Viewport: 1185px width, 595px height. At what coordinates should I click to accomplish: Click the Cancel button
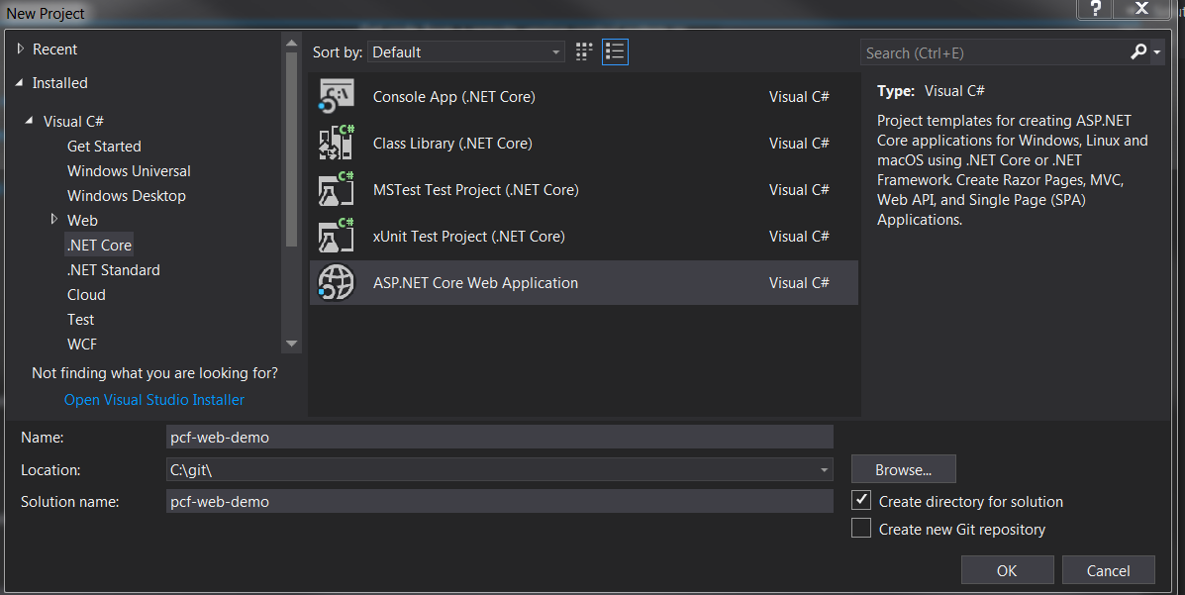click(1108, 570)
